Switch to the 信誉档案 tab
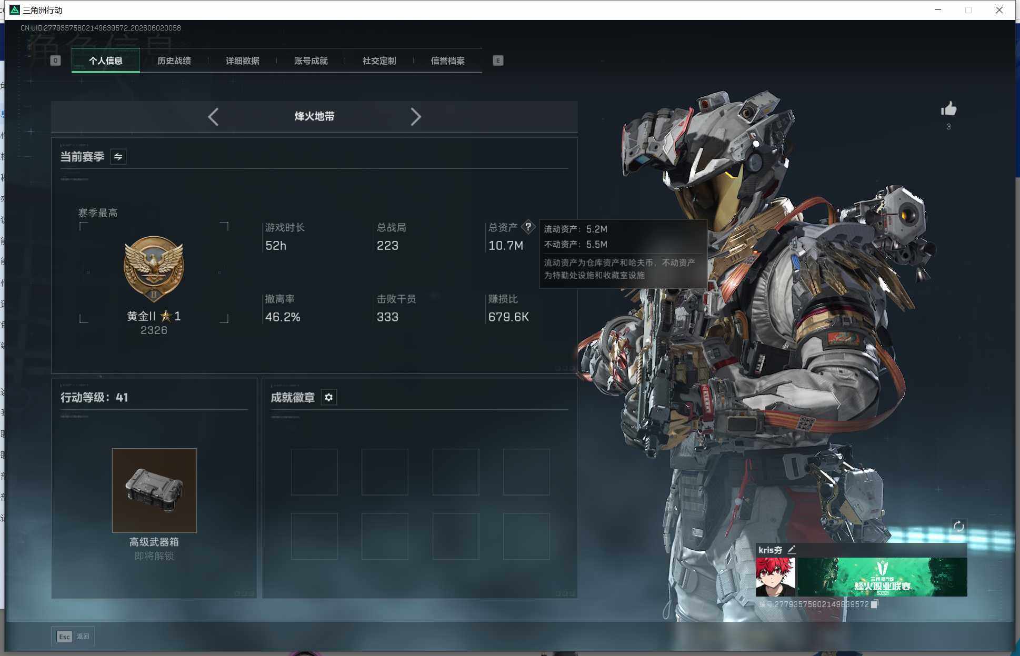Screen dimensions: 1020x656 coord(448,60)
